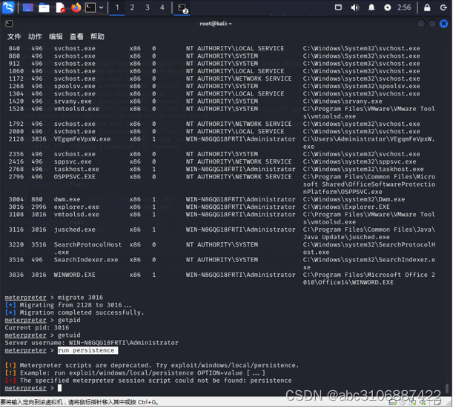This screenshot has height=408, width=453.
Task: Click the 'could not be found: persistence' error line
Action: pos(148,381)
